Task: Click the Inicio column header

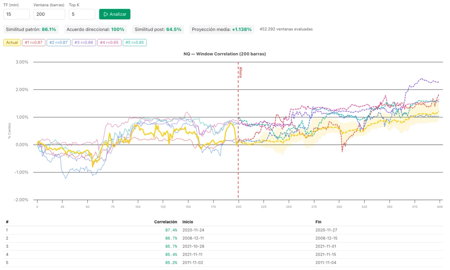Action: [x=188, y=222]
